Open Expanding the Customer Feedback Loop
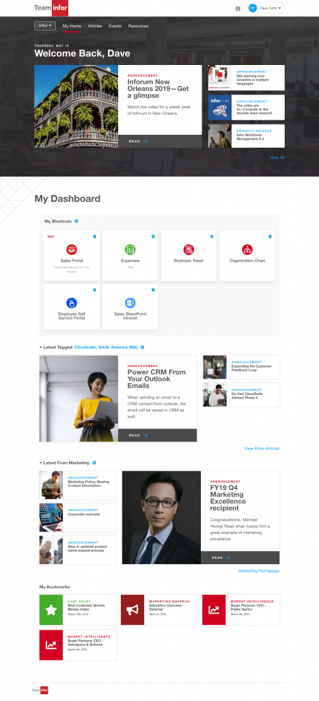Viewport: 319px width, 701px height. (x=241, y=367)
